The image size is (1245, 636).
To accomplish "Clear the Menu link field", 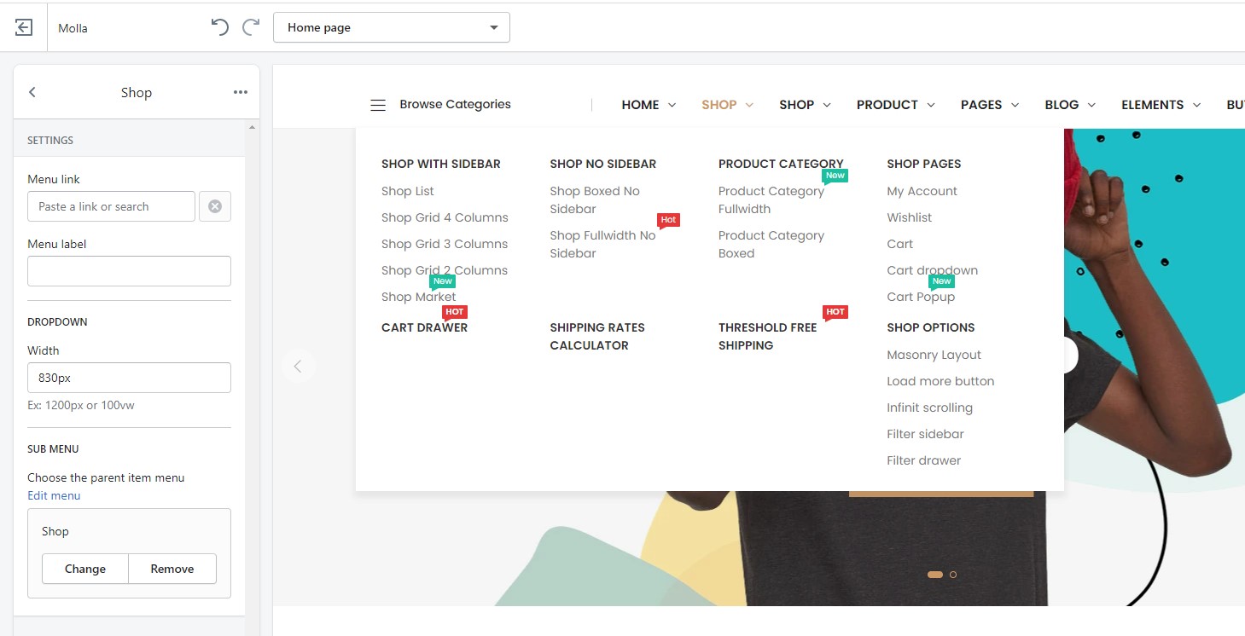I will (215, 206).
